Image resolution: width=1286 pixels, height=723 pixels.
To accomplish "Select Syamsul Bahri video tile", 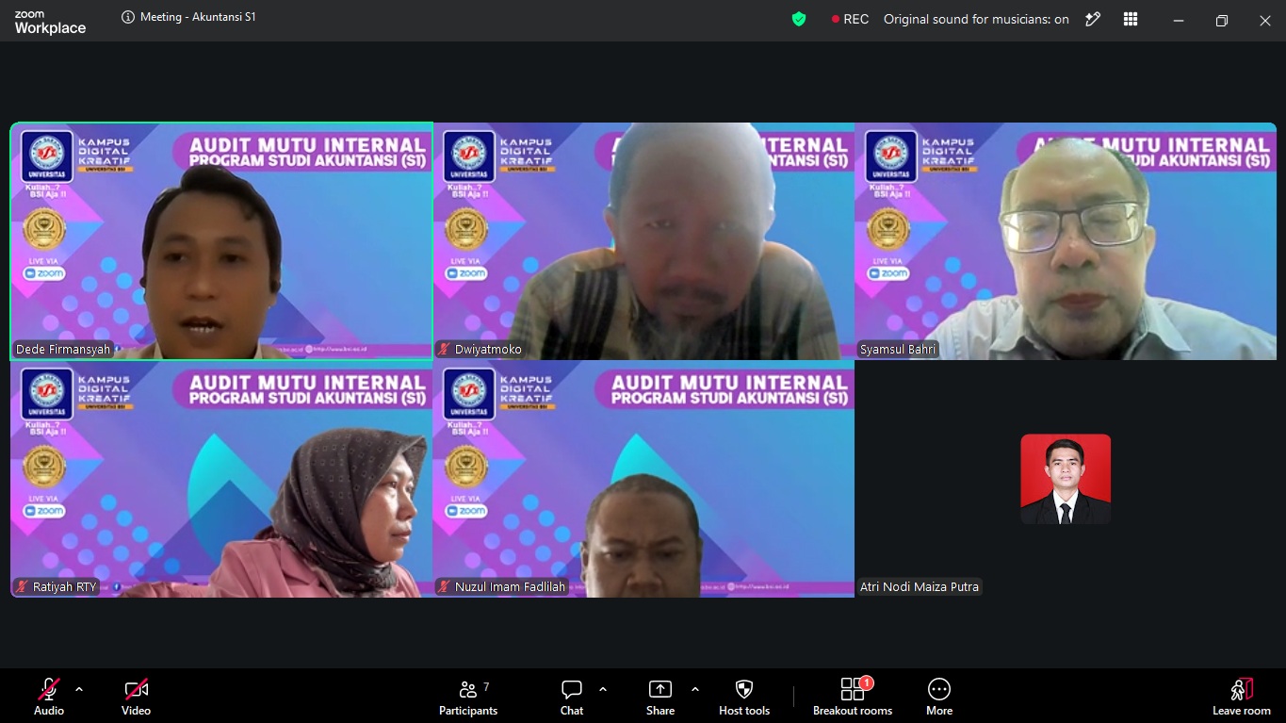I will [1066, 241].
